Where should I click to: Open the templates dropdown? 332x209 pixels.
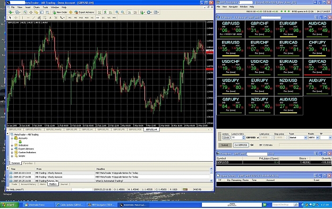pos(156,12)
